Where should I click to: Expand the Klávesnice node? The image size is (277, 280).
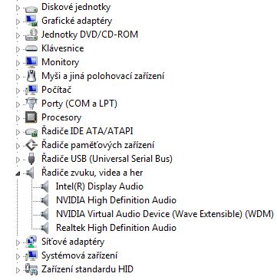18,49
